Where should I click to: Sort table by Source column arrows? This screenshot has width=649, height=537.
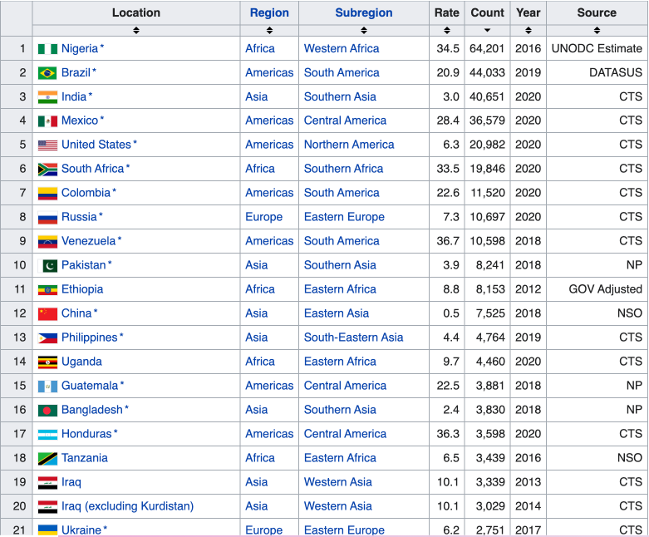(597, 31)
